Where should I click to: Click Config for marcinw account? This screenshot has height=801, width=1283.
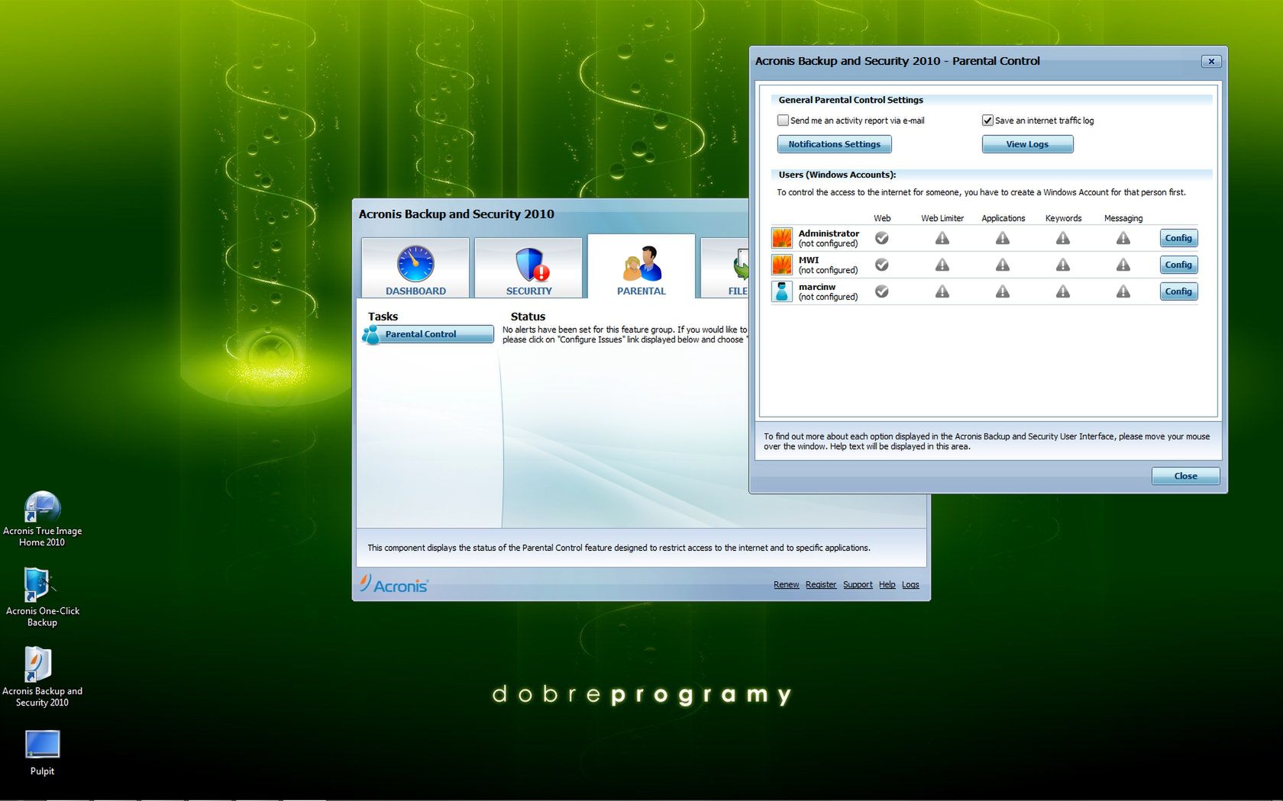click(1178, 291)
